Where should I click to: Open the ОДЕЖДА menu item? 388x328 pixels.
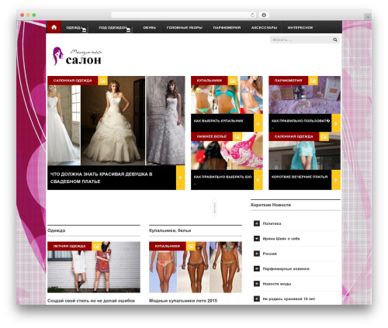74,27
